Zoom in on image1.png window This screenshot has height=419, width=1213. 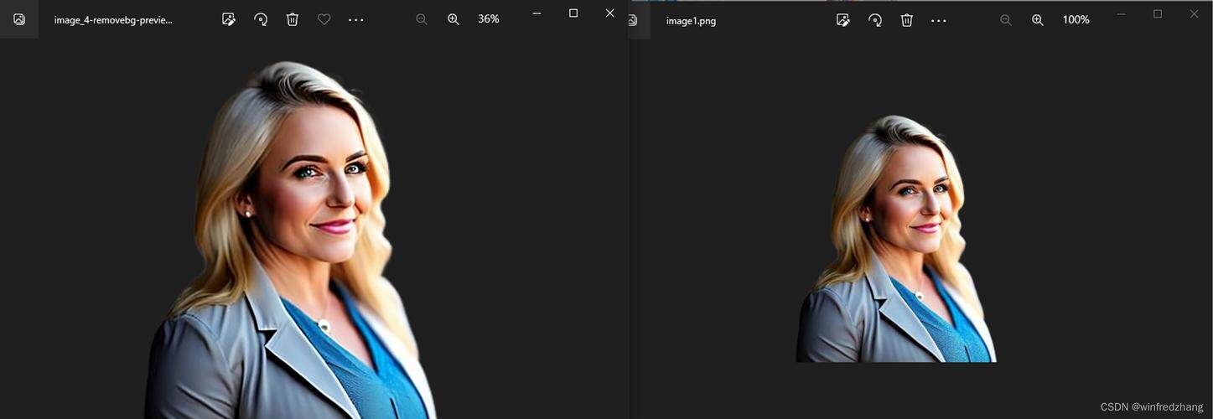(1038, 20)
